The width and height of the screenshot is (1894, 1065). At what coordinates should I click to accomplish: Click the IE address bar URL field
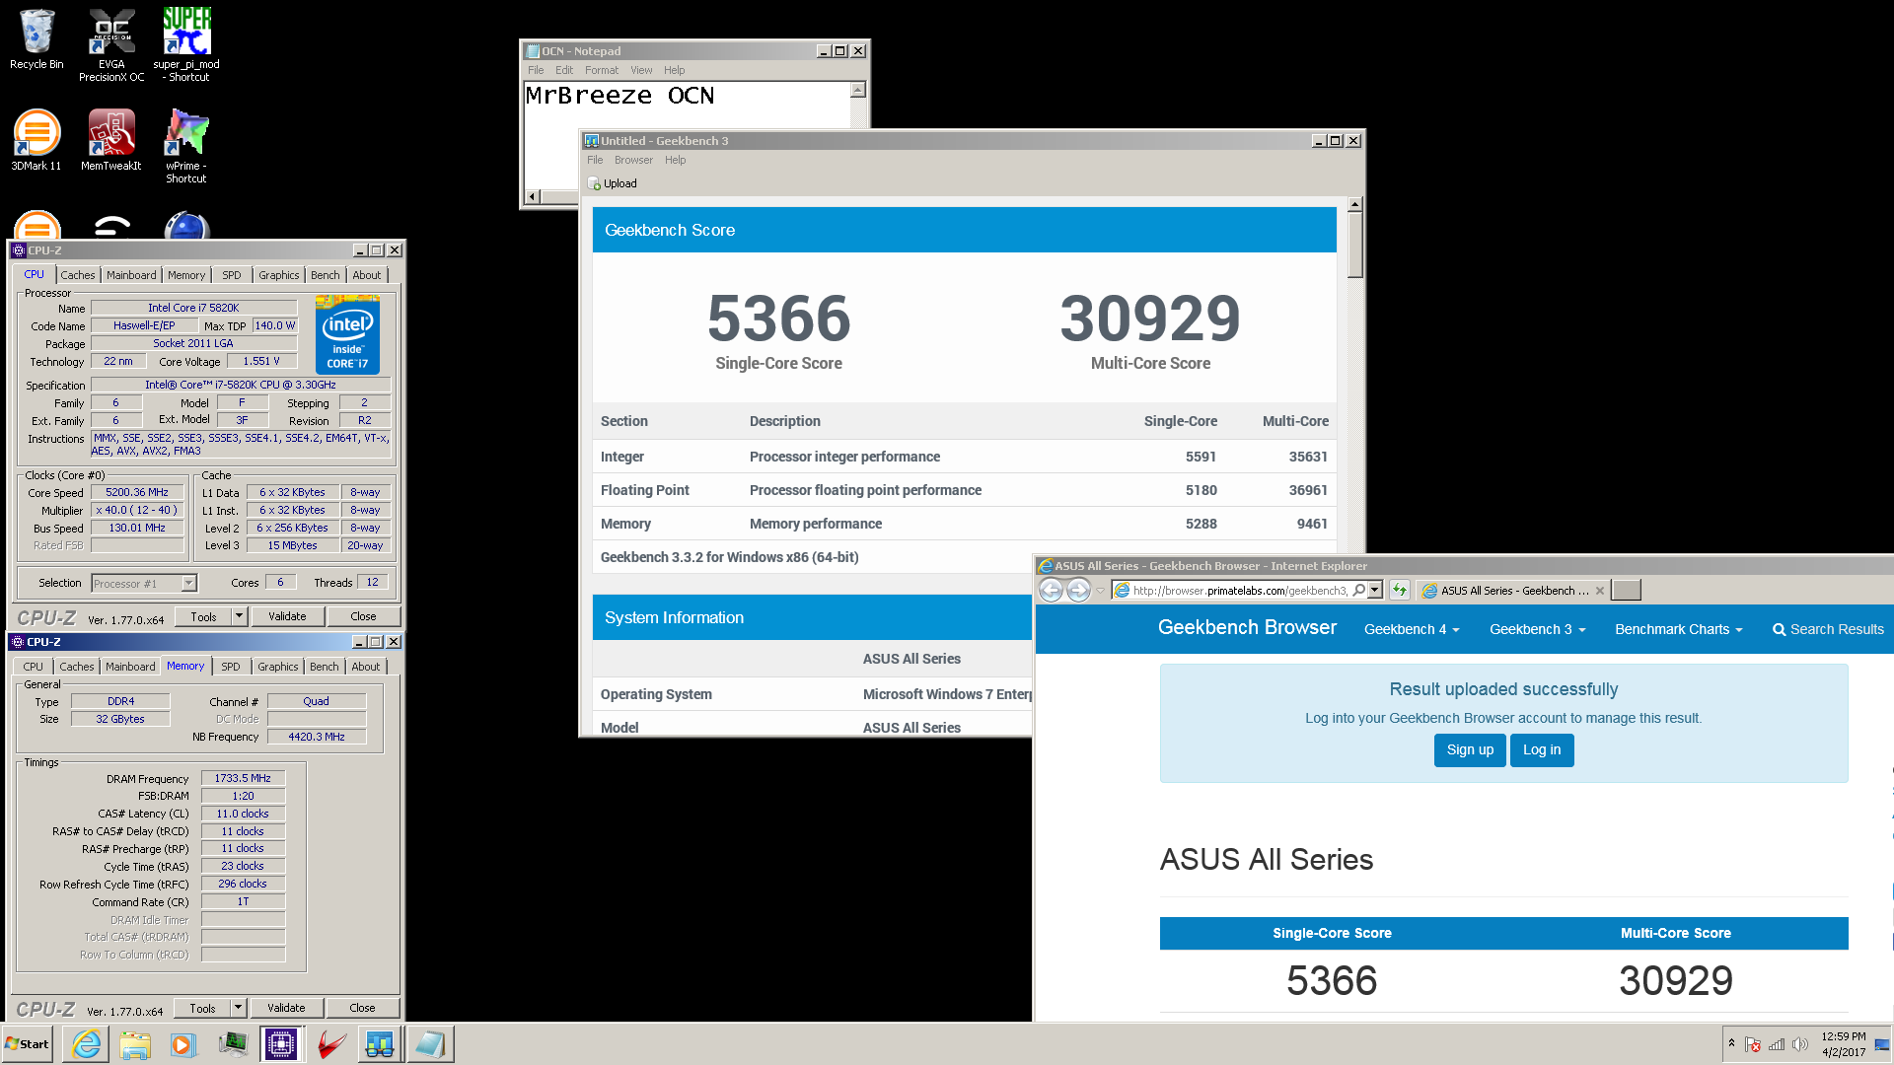tap(1239, 591)
